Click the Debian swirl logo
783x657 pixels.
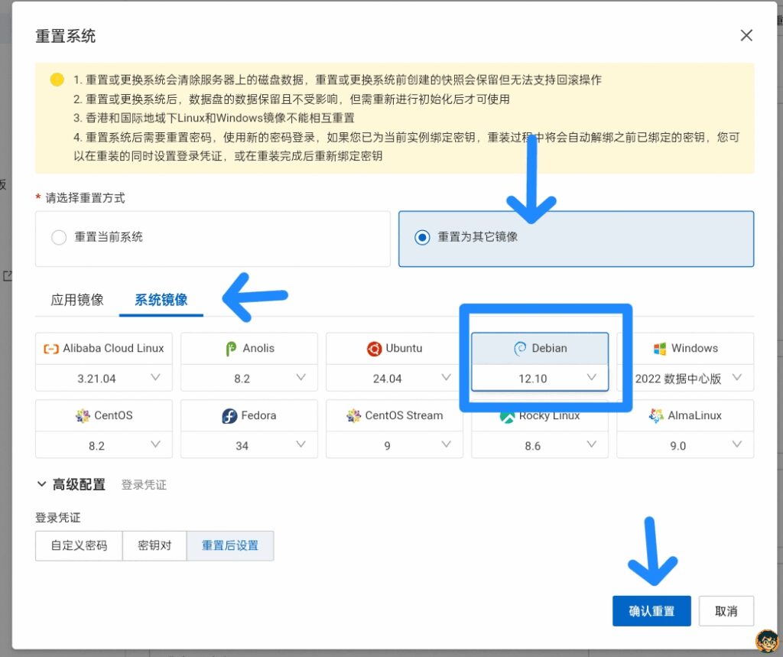coord(520,348)
